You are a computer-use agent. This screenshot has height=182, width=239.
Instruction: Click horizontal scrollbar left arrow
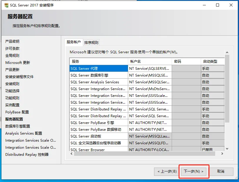(x=71, y=154)
